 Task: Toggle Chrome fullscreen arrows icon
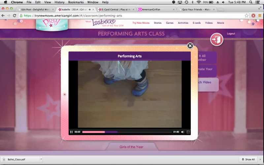click(x=260, y=8)
